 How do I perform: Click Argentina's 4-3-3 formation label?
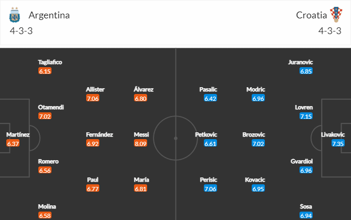pos(21,31)
